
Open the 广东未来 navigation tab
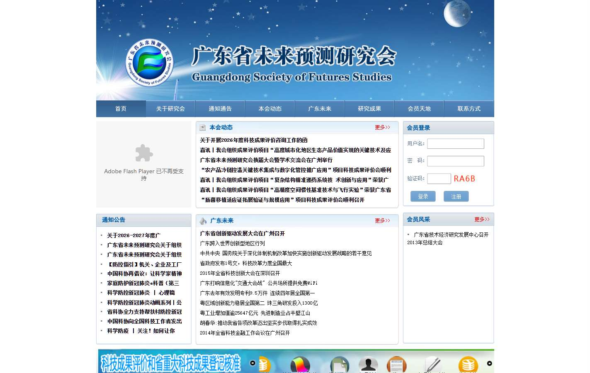tap(320, 109)
